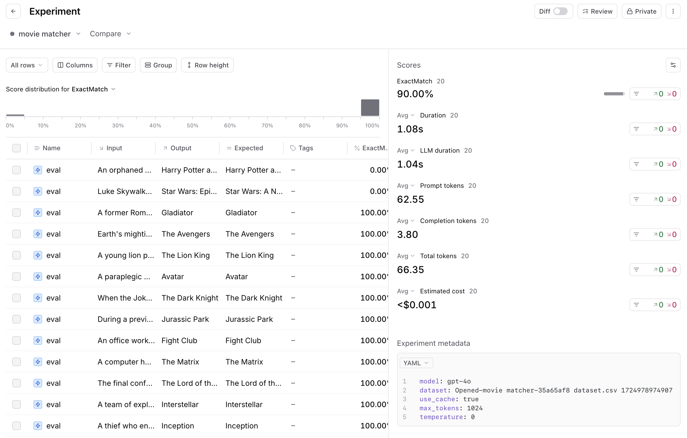Image resolution: width=687 pixels, height=438 pixels.
Task: Open the All rows dropdown
Action: tap(27, 65)
